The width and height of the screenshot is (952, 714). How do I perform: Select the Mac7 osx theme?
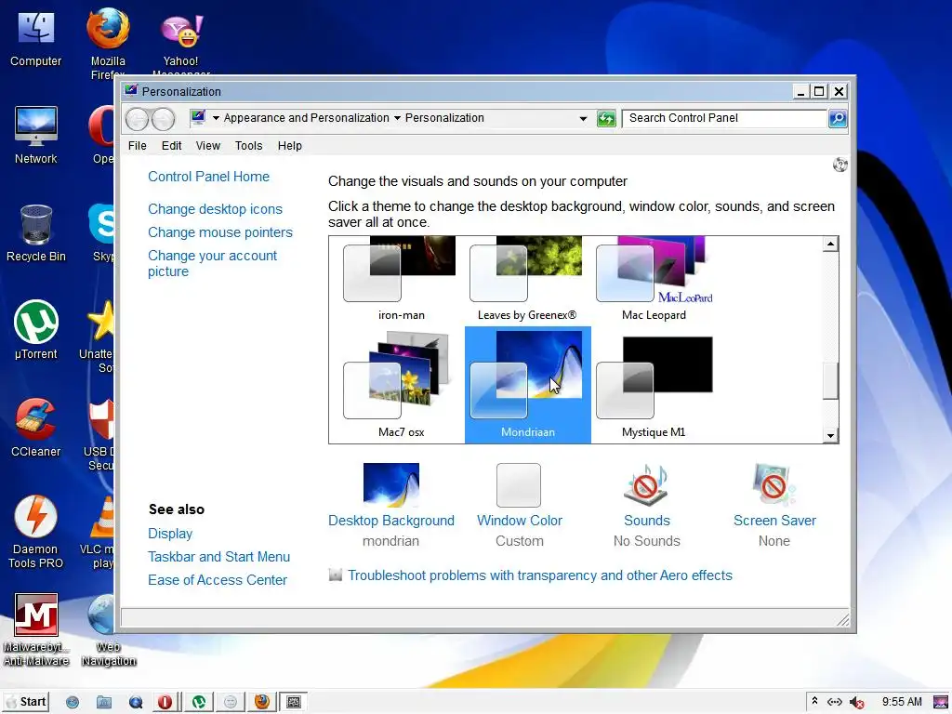(x=401, y=385)
